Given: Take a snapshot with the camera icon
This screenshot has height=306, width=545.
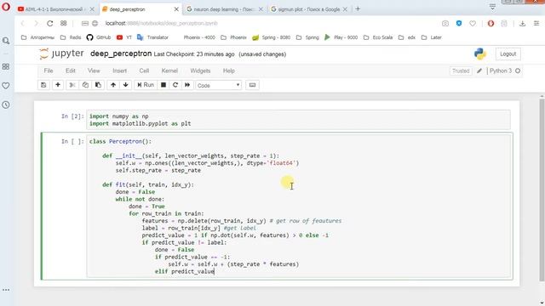Looking at the screenshot, I should [x=445, y=24].
